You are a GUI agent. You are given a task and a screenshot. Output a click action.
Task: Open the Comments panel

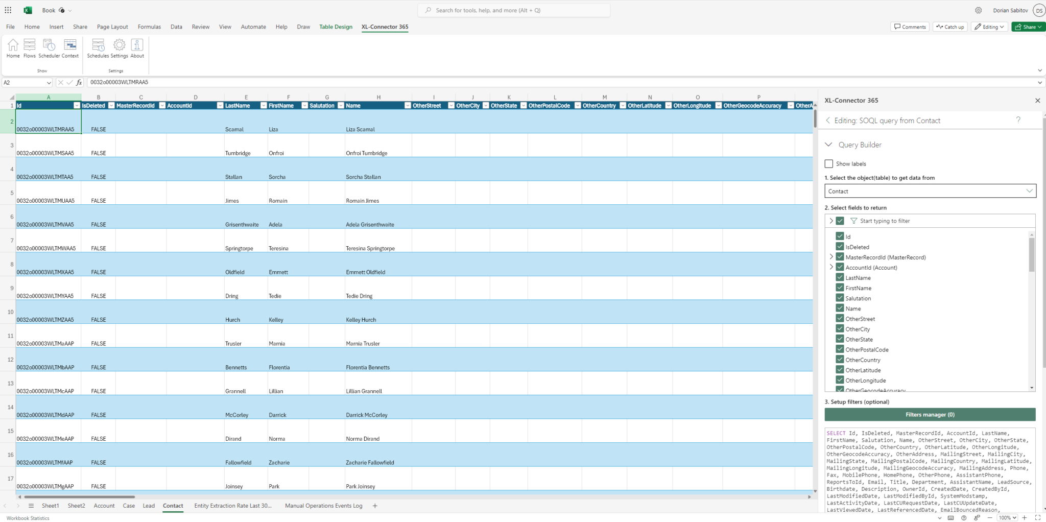pyautogui.click(x=909, y=27)
